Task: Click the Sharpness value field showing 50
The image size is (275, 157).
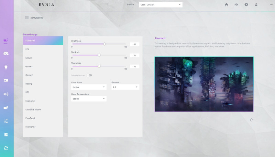Action: (135, 66)
